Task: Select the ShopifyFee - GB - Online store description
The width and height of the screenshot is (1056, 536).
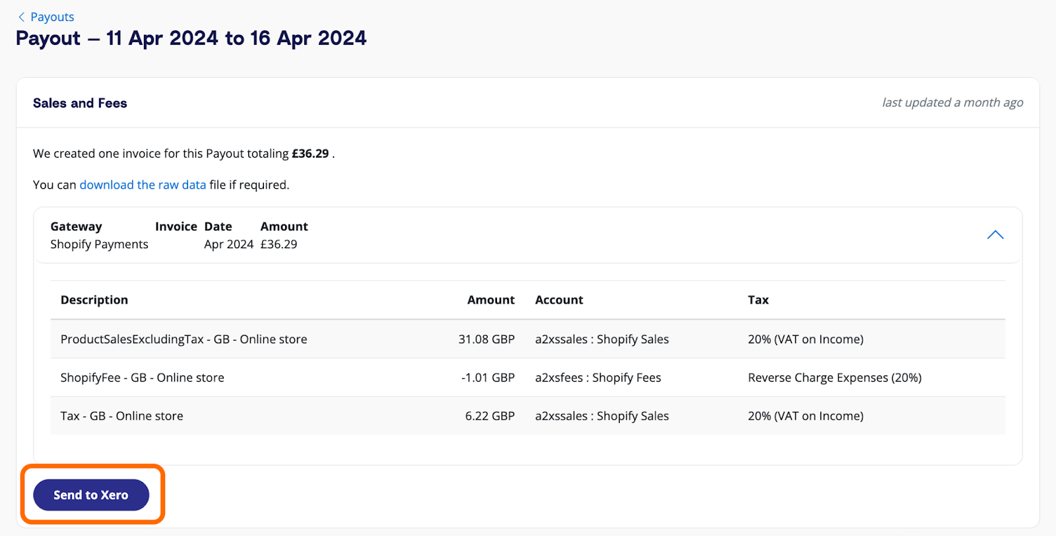Action: point(143,378)
